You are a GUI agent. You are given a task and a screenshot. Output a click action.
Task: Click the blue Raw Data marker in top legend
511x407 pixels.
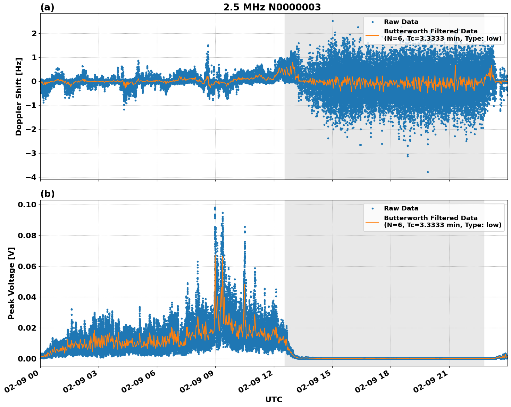click(372, 22)
